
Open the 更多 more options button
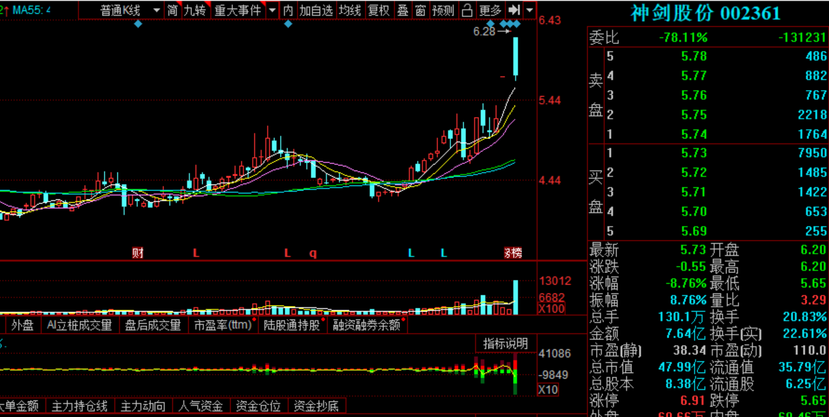coord(490,10)
